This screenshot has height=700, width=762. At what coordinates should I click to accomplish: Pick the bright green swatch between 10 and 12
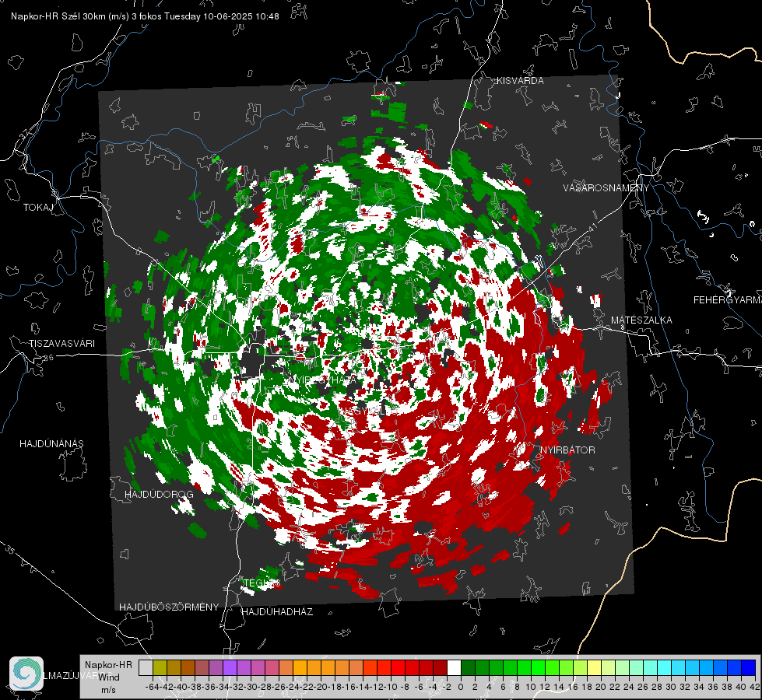538,668
